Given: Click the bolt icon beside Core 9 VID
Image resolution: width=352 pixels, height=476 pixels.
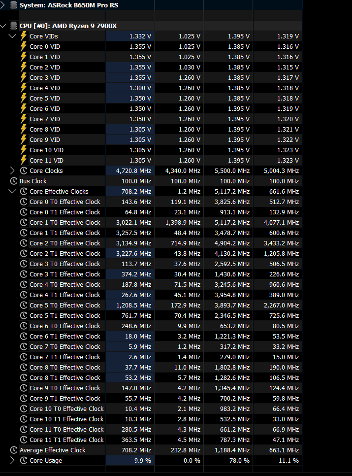Looking at the screenshot, I should click(x=23, y=139).
